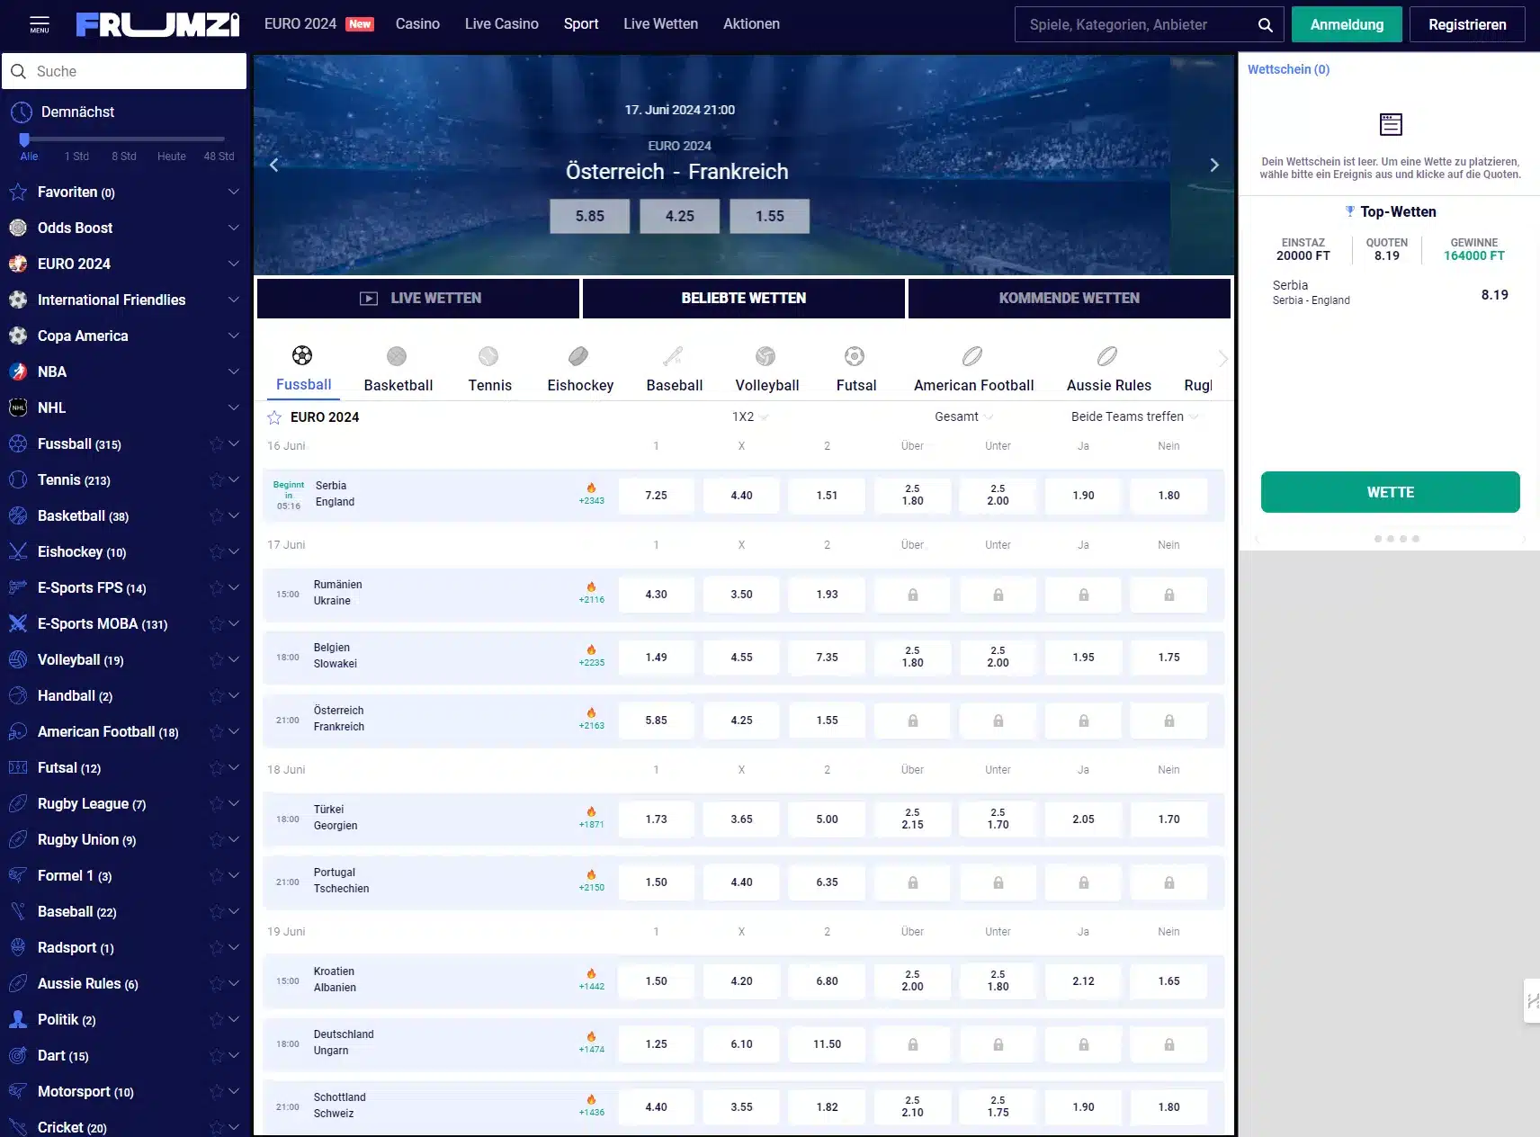The height and width of the screenshot is (1137, 1540).
Task: Select the Volleyball icon
Action: point(766,356)
